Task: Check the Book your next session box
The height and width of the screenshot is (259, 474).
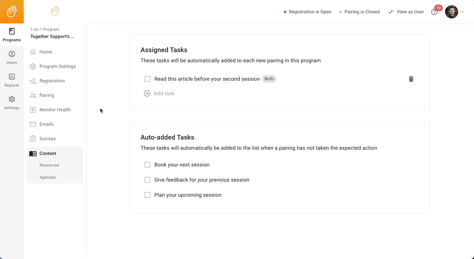Action: pyautogui.click(x=147, y=165)
